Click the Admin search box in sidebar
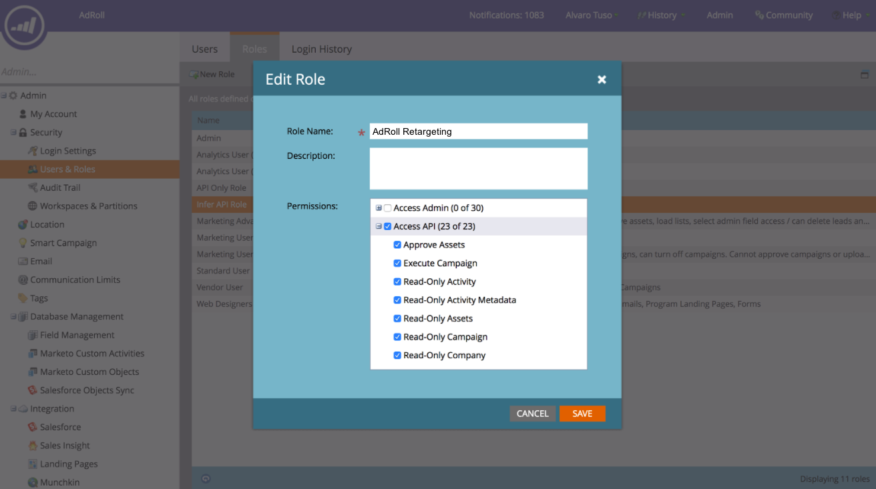Image resolution: width=876 pixels, height=489 pixels. [x=89, y=72]
